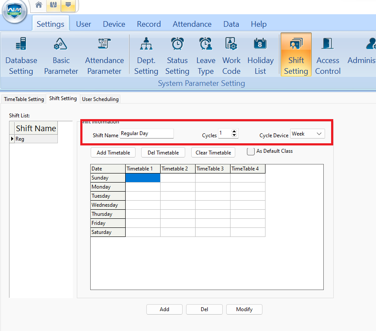Viewport: 376px width, 331px height.
Task: Switch to the Device ribbon tab
Action: tap(114, 24)
